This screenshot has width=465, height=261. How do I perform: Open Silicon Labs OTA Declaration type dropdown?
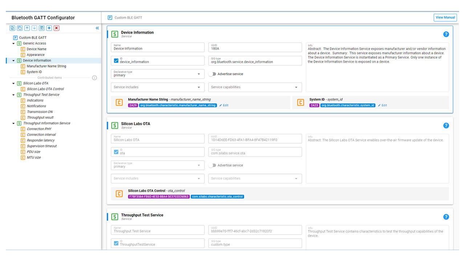[x=158, y=165]
